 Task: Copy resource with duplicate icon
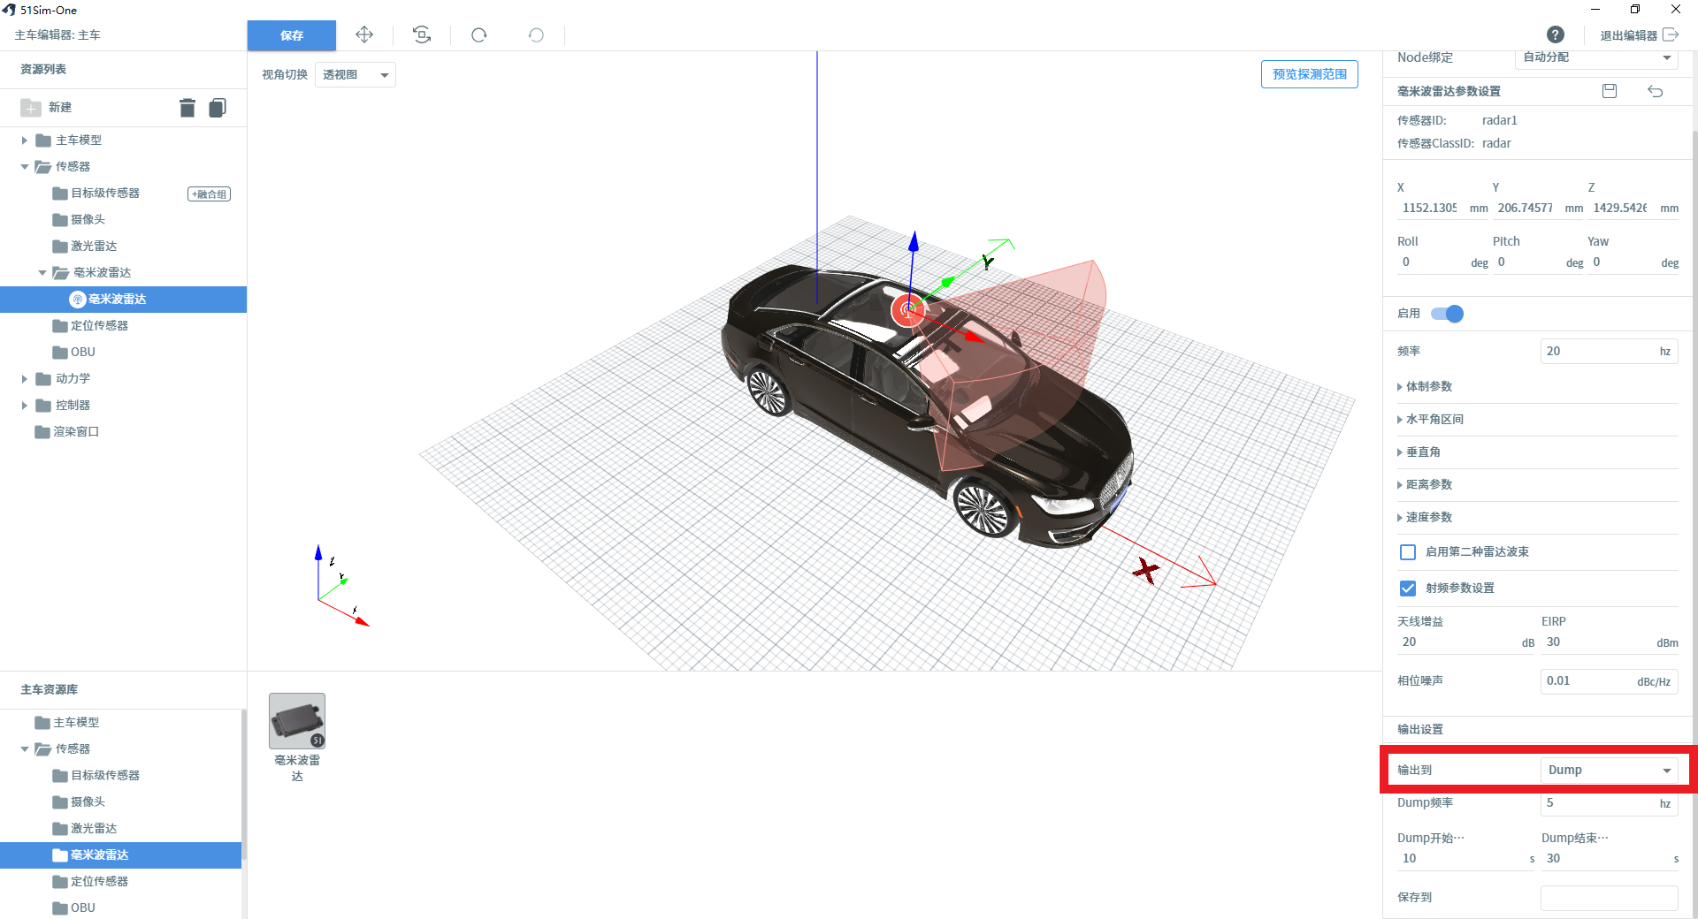[218, 108]
